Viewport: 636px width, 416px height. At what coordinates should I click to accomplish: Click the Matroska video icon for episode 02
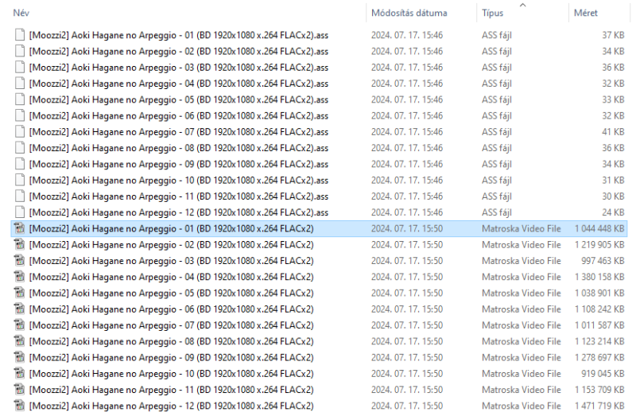click(19, 245)
